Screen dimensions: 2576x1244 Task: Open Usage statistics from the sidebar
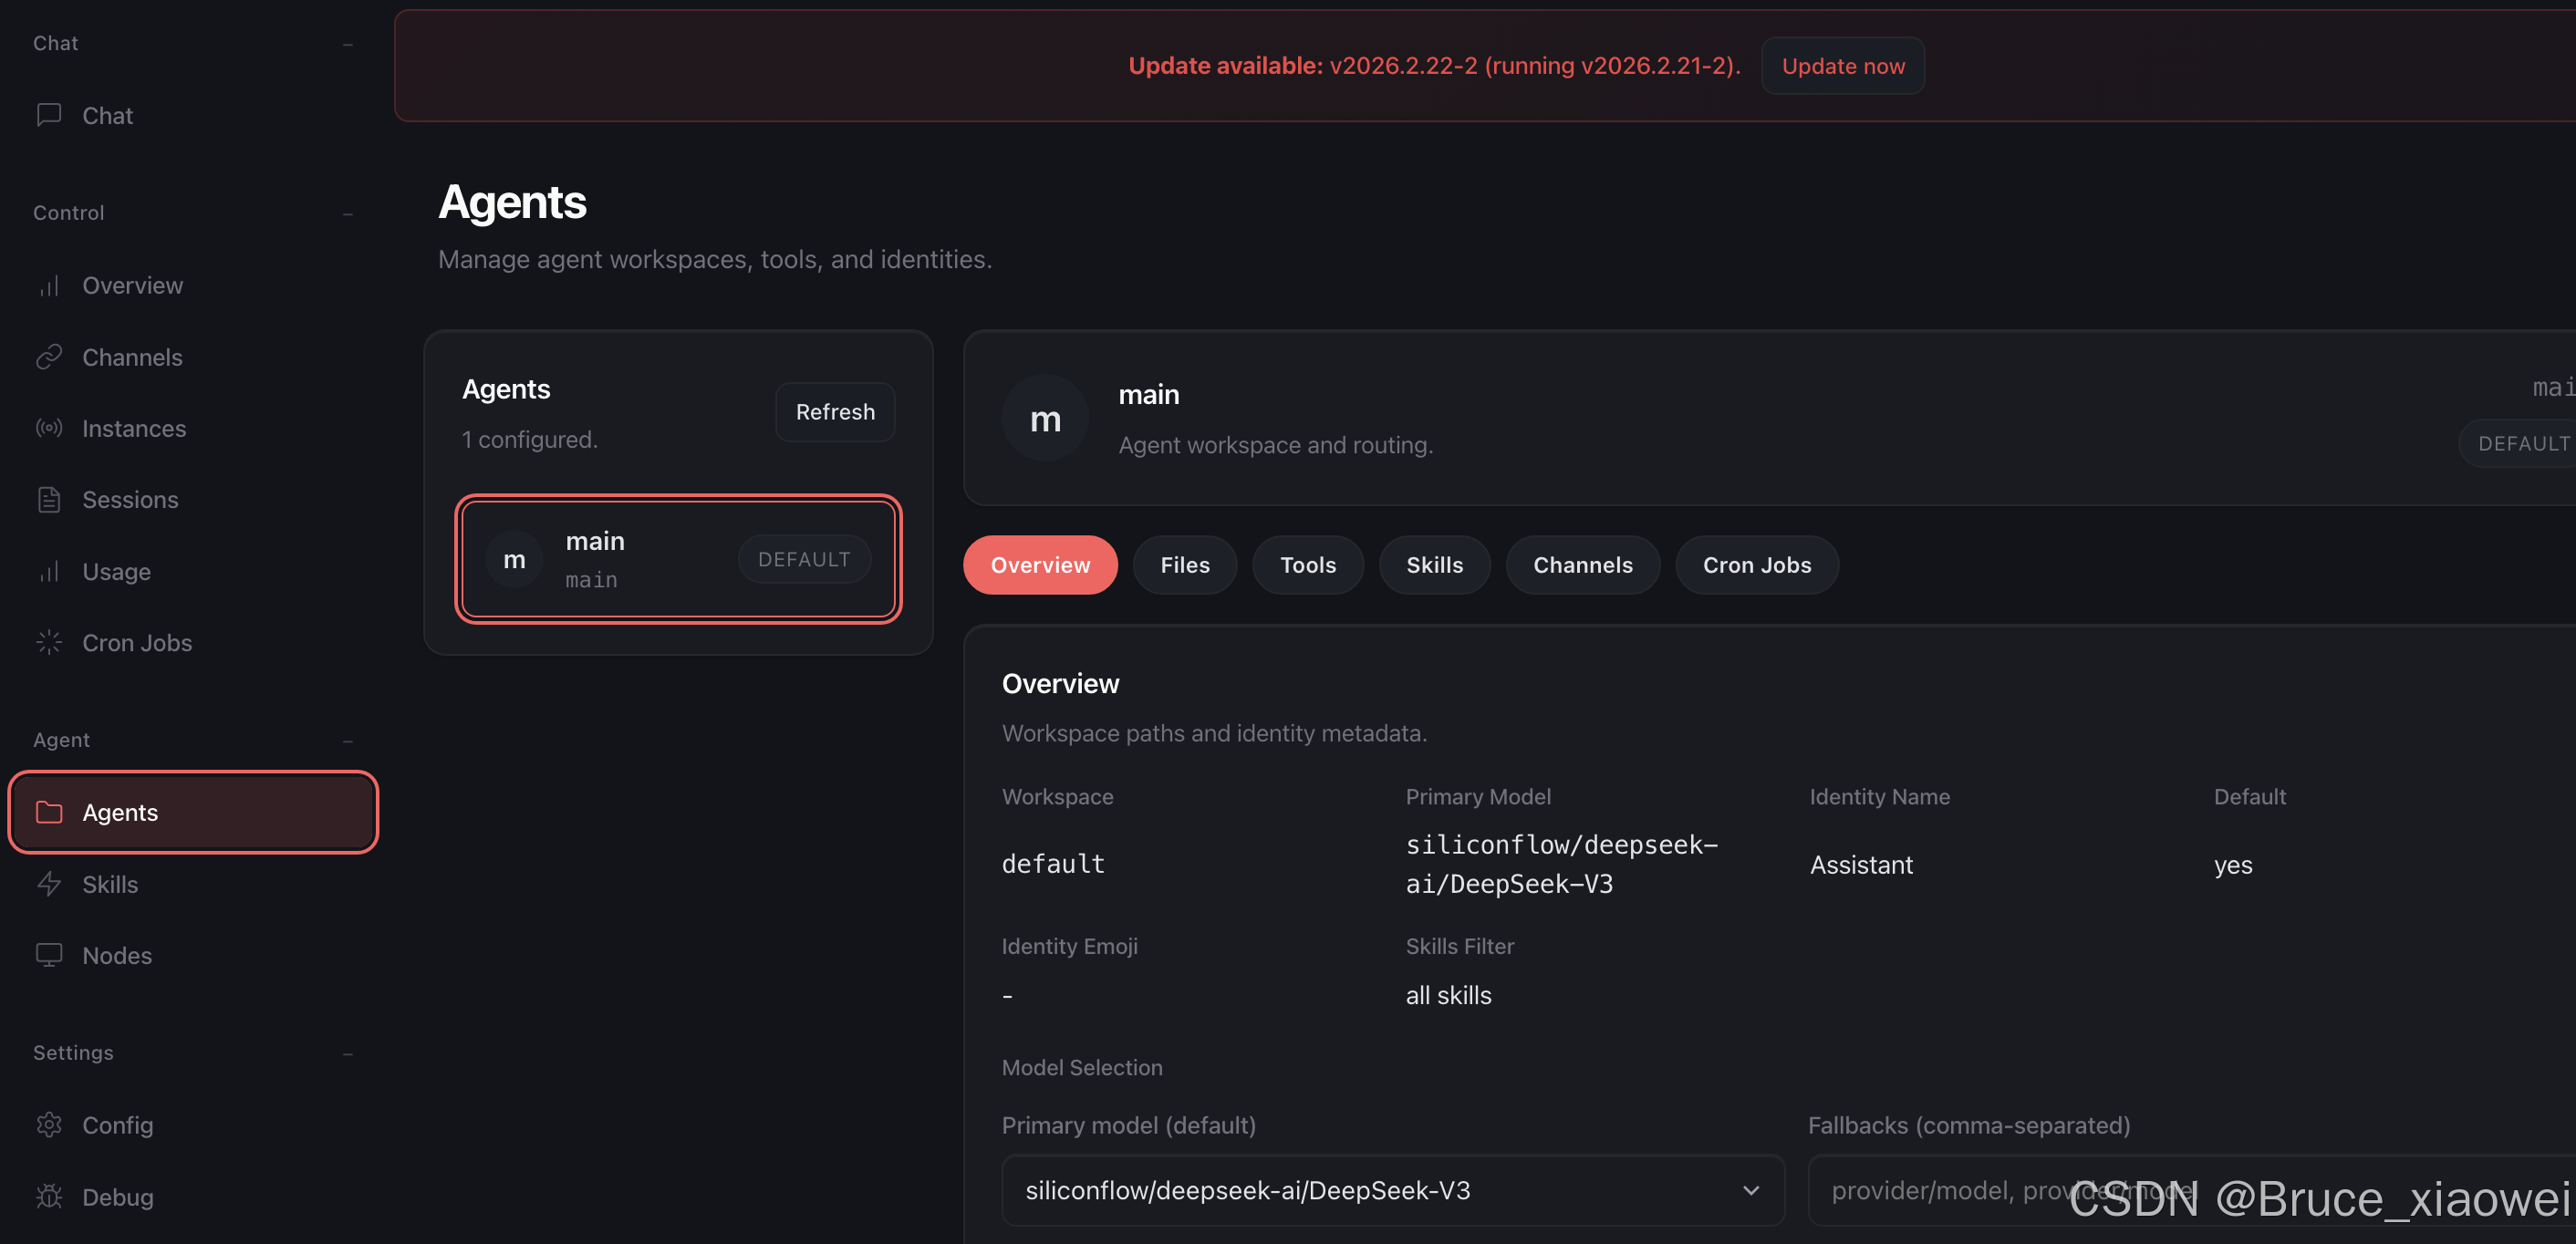pos(50,571)
